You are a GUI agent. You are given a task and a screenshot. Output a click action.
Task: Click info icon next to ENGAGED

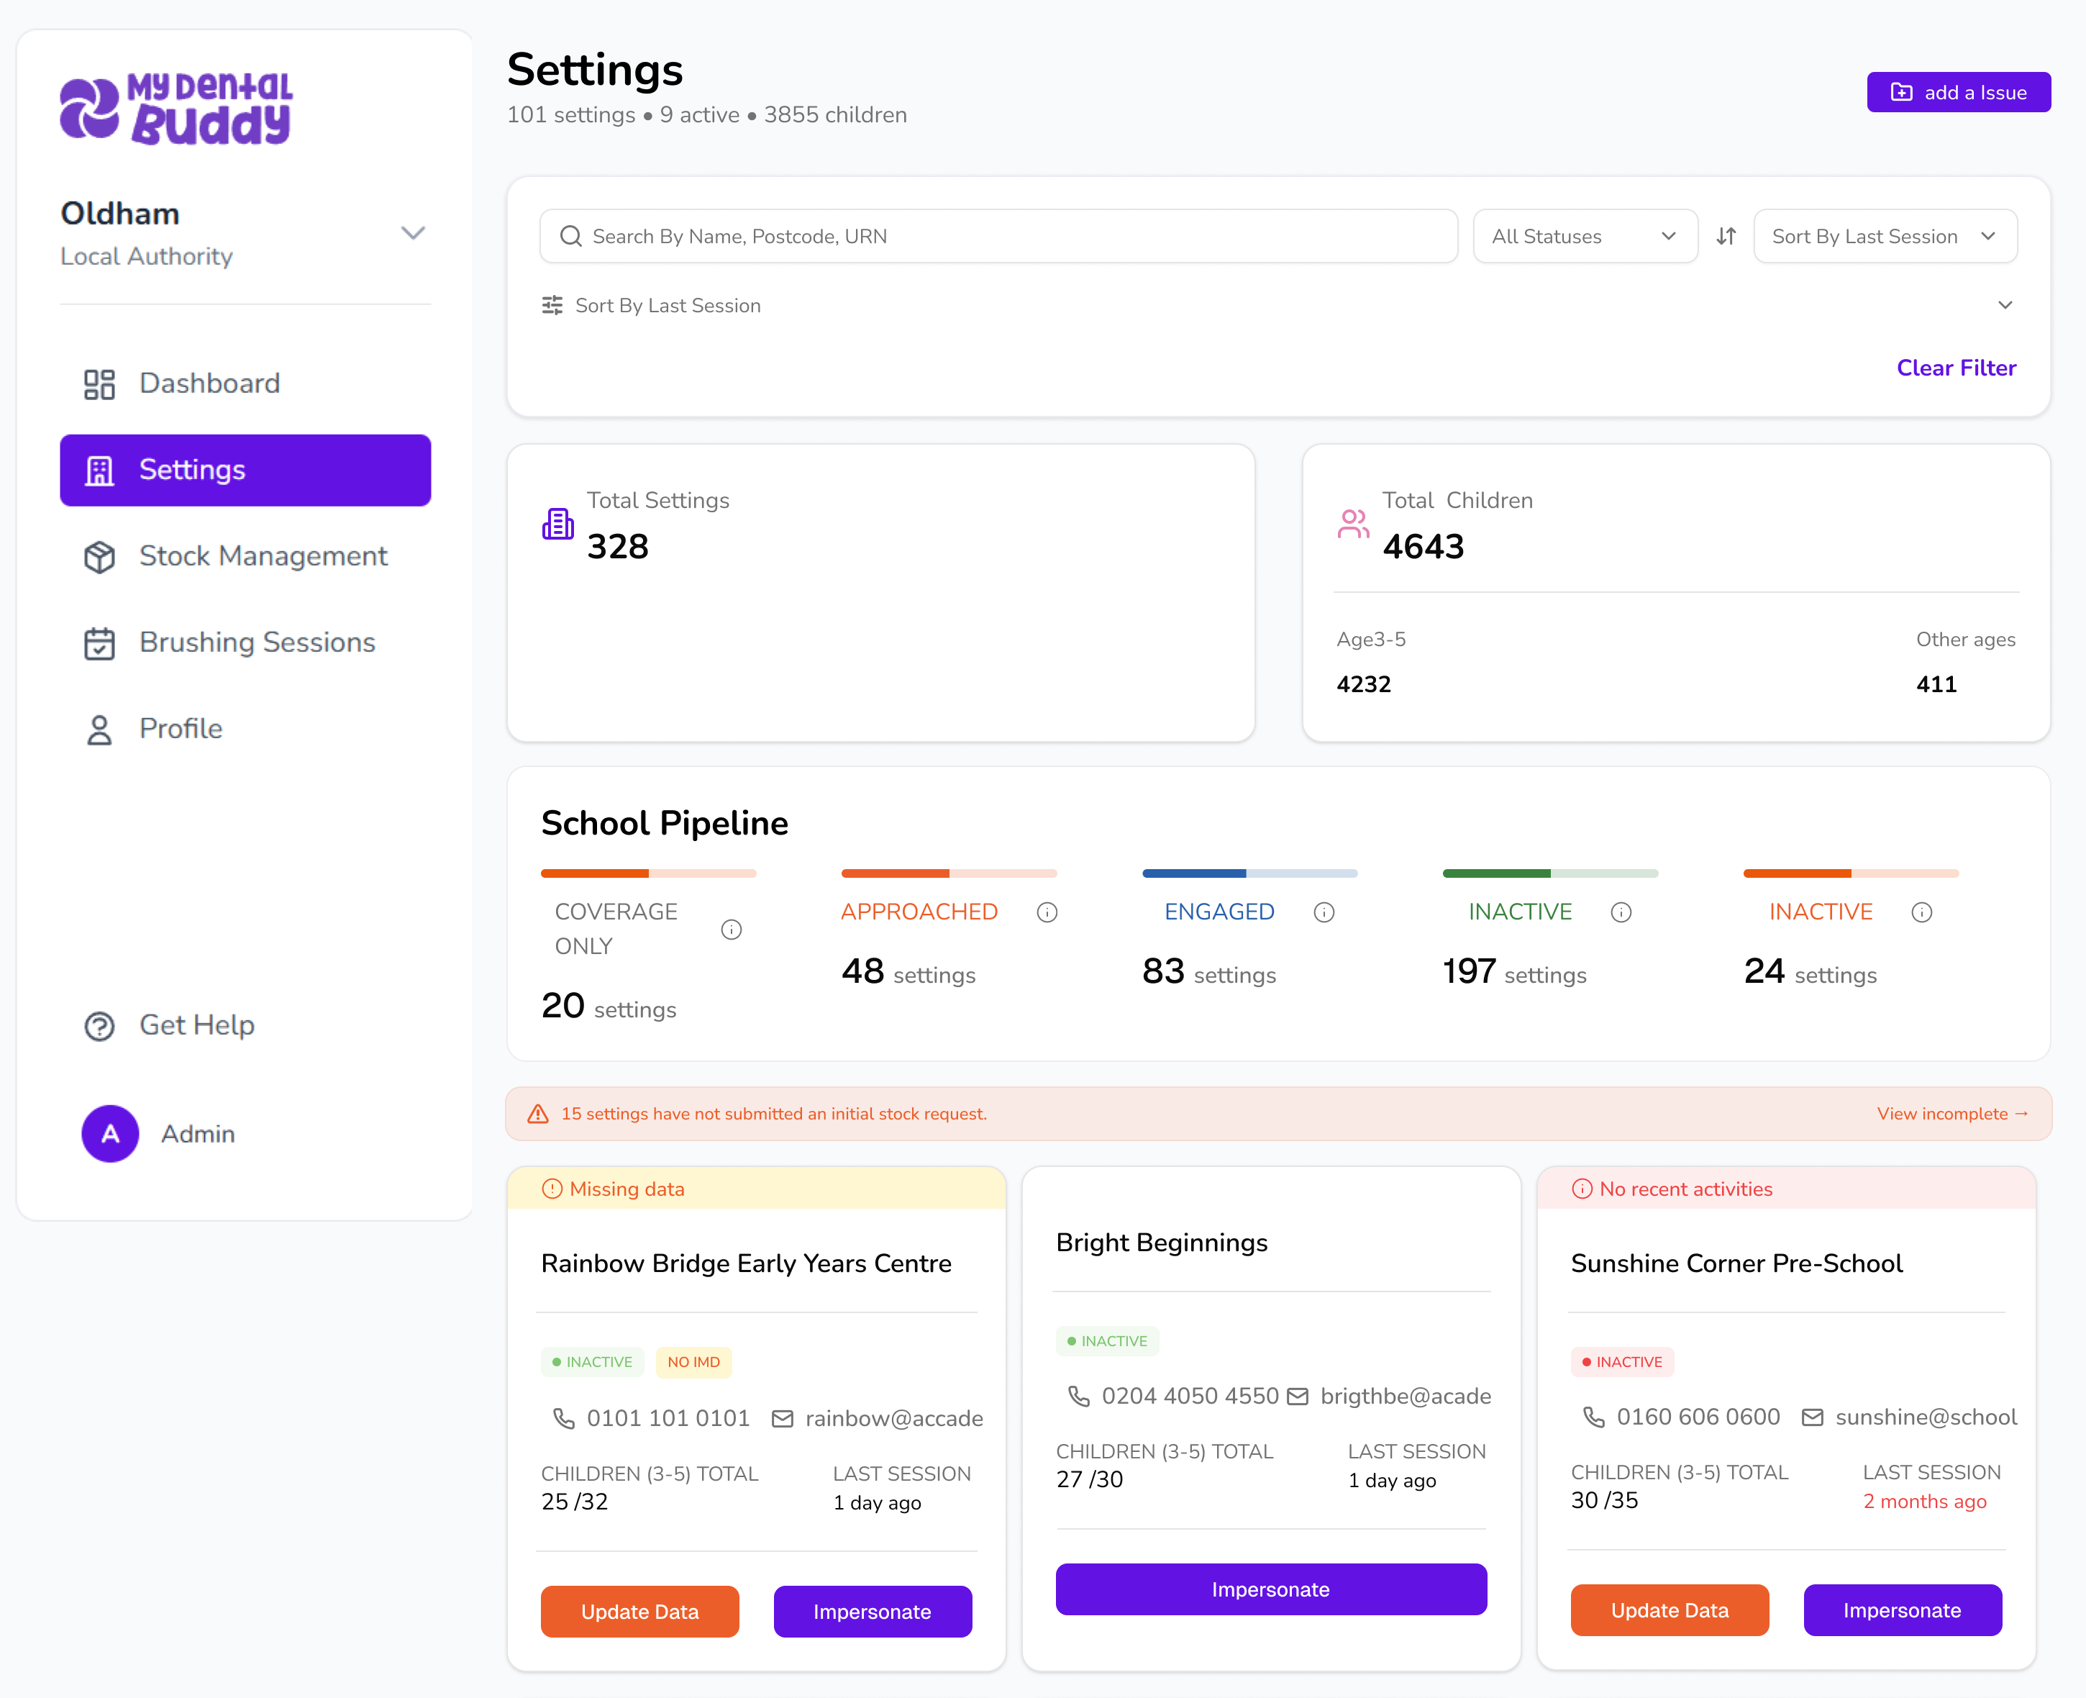pyautogui.click(x=1324, y=912)
